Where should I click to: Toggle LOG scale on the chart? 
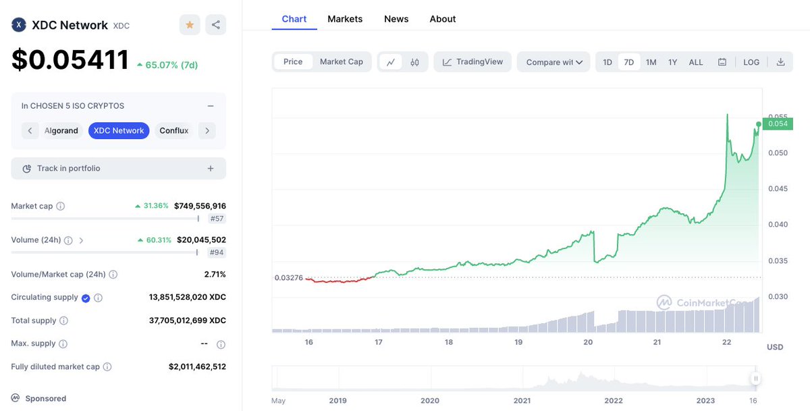click(x=751, y=61)
